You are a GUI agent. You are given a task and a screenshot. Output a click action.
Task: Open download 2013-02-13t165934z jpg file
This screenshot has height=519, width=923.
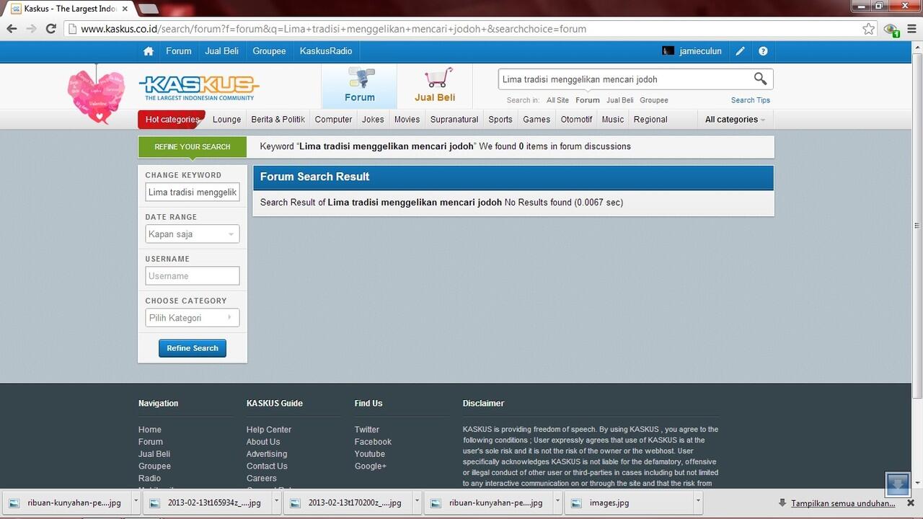click(206, 502)
